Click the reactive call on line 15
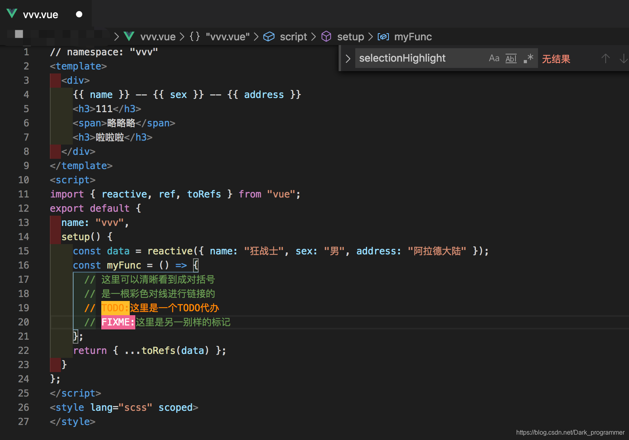Viewport: 629px width, 440px height. click(170, 251)
